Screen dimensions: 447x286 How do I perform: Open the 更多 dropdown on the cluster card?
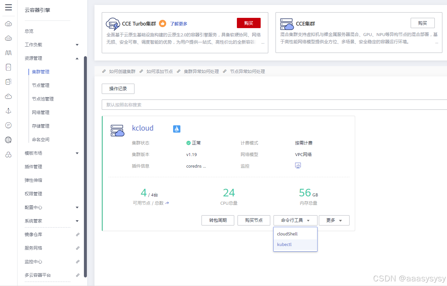click(334, 220)
